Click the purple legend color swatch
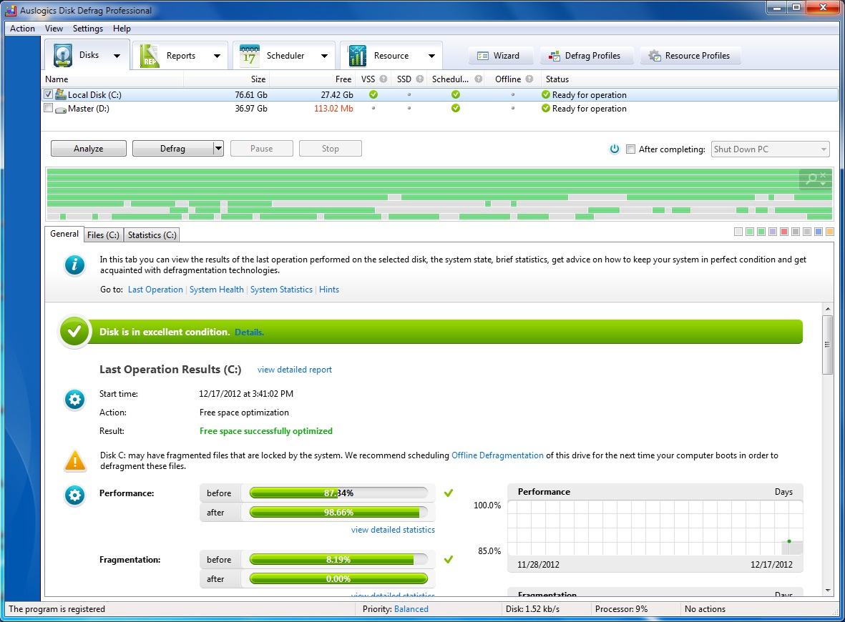Image resolution: width=845 pixels, height=622 pixels. 773,232
